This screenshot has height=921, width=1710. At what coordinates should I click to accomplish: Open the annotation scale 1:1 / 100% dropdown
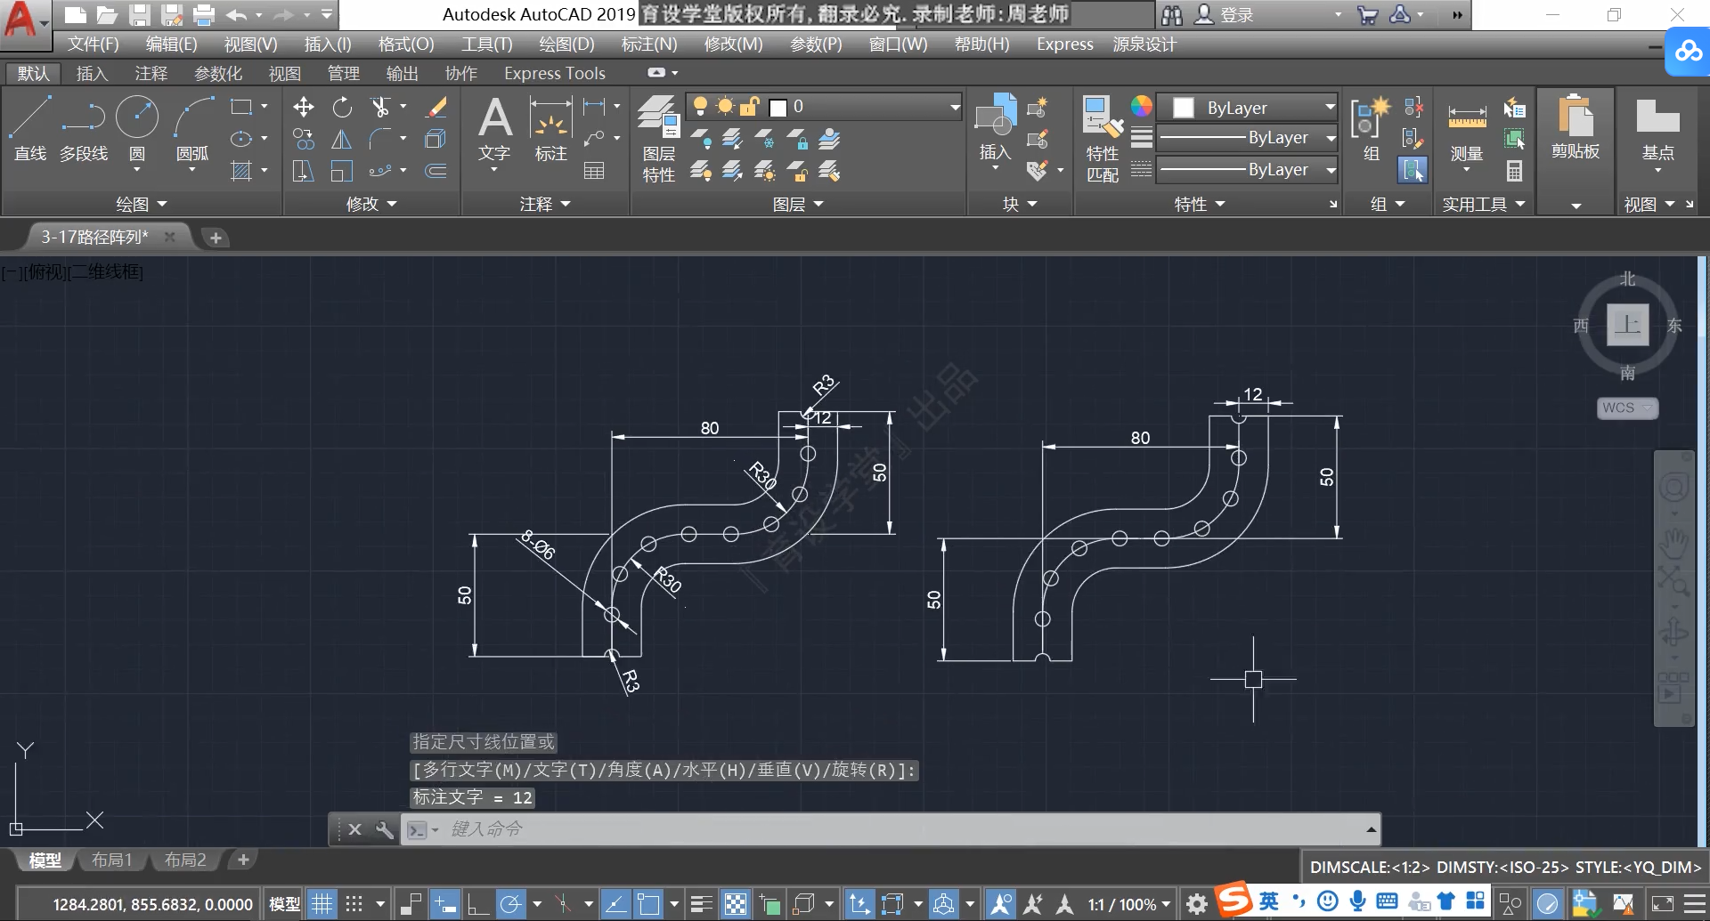1128,904
